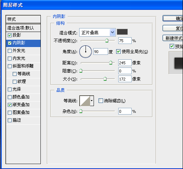Select 斜面和浮雕 style item
Screen dimensions: 183x169
(23, 66)
